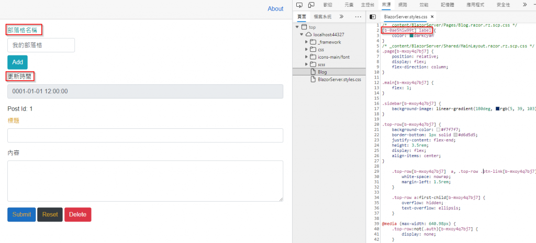Click the Delete button
The height and width of the screenshot is (243, 536).
(x=77, y=215)
